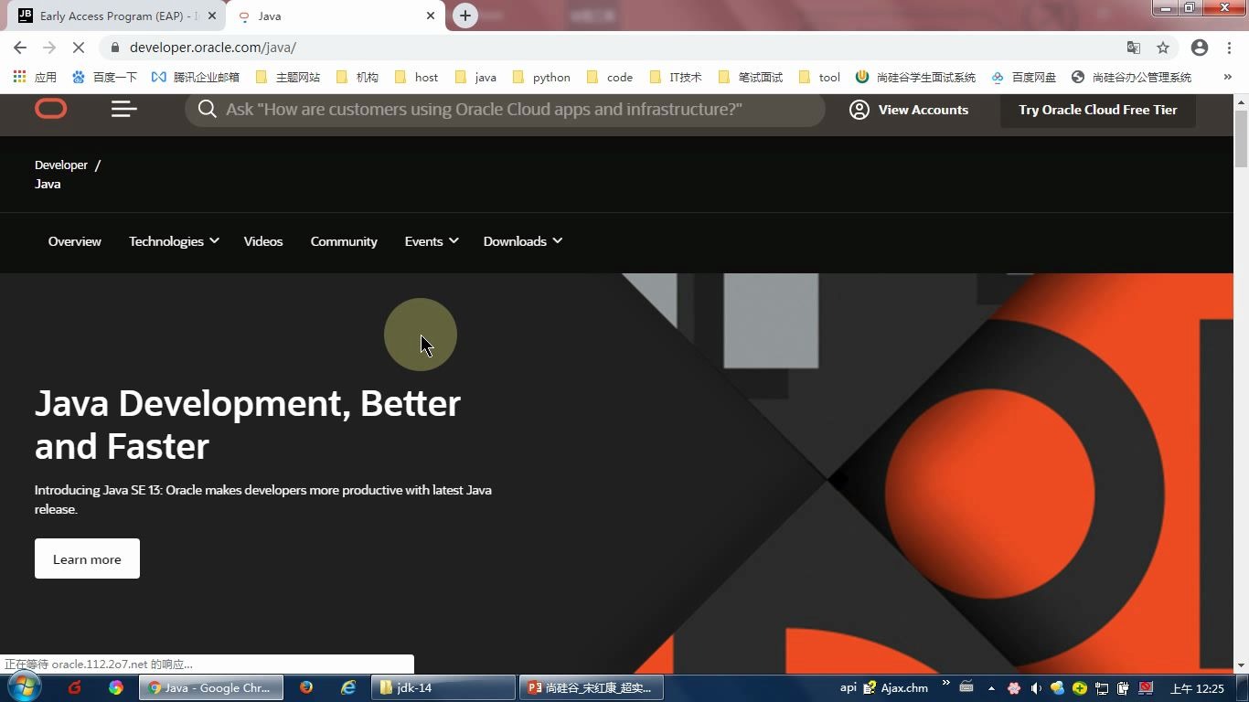Image resolution: width=1249 pixels, height=702 pixels.
Task: Close the Early Access Program tab
Action: tap(212, 16)
